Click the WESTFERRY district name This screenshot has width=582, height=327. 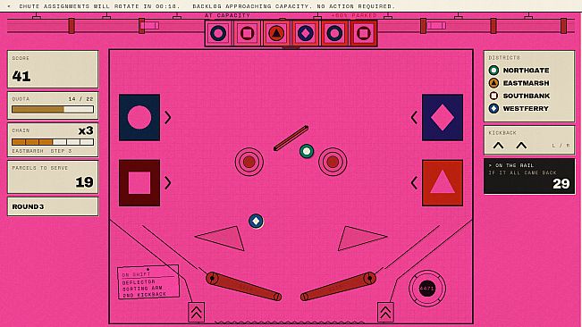tap(526, 109)
